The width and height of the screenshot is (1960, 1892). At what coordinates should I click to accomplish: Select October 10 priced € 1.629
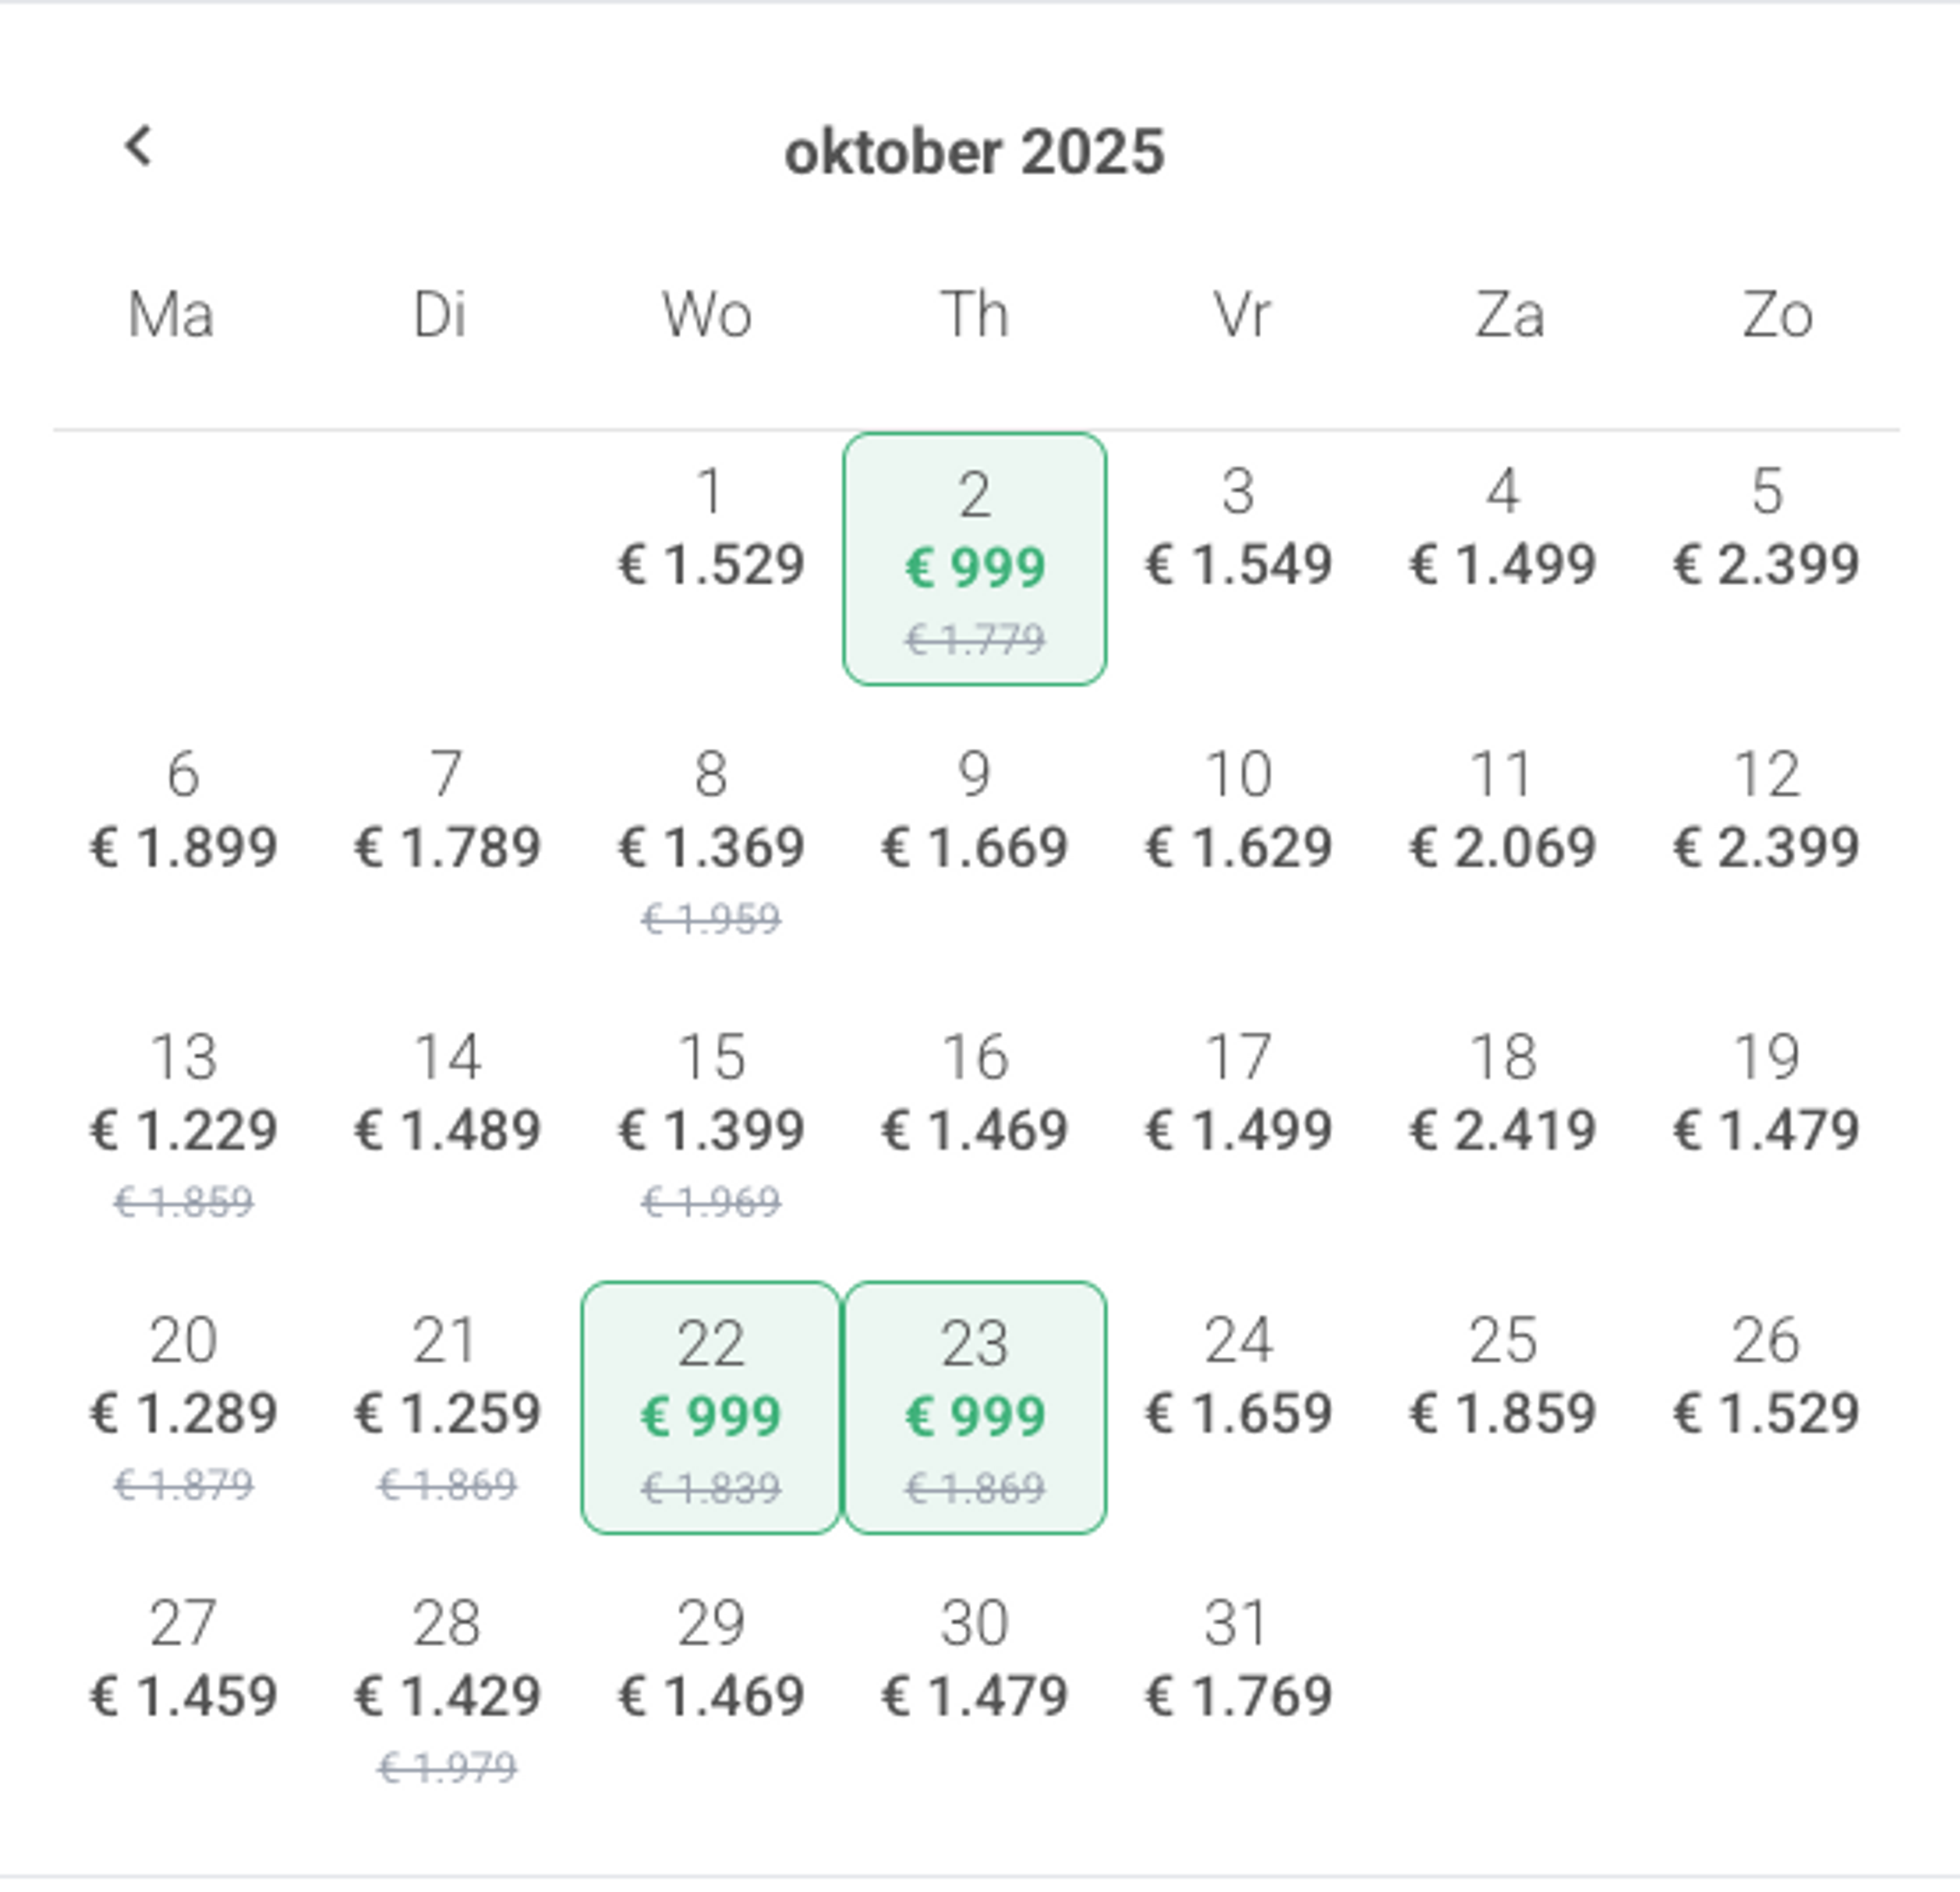(1239, 841)
